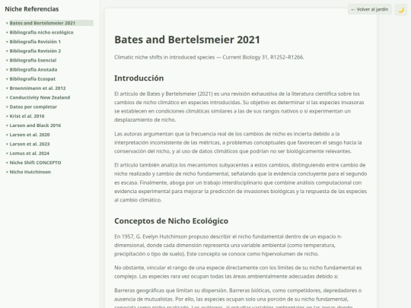411x308 pixels.
Task: Click the Current Biology citation line
Action: pyautogui.click(x=209, y=57)
